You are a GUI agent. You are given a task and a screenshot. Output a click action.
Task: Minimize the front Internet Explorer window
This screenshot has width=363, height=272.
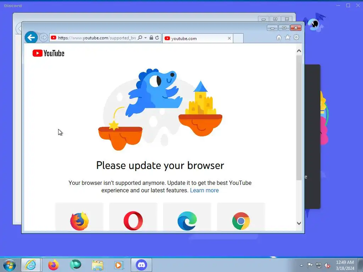272,28
